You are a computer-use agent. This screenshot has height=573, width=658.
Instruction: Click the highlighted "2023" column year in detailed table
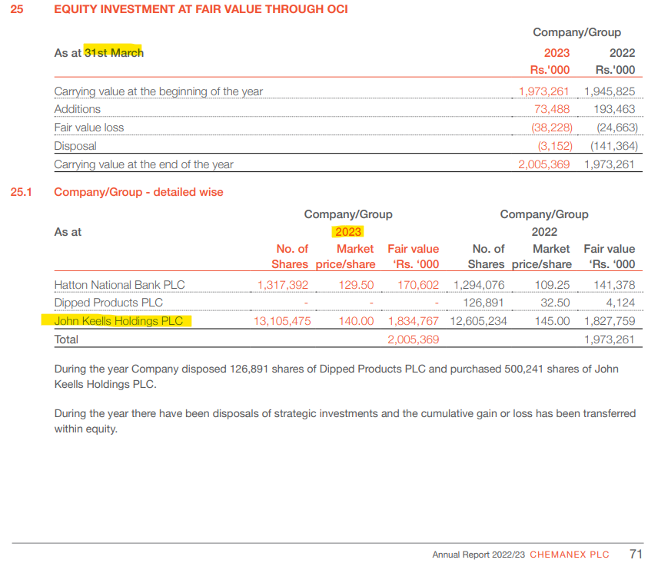point(348,232)
